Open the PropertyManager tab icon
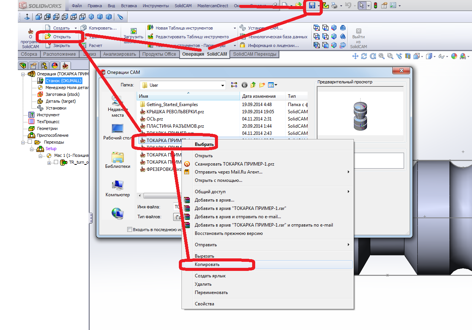Screen dimensions: 472x330 point(33,66)
